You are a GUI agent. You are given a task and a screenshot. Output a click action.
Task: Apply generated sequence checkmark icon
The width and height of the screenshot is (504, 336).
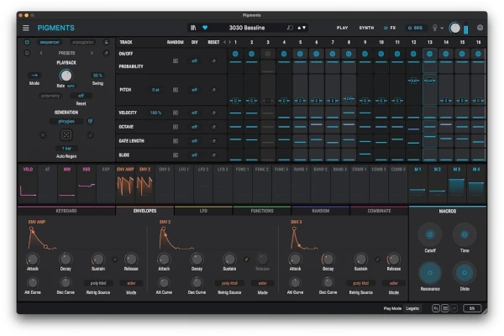(91, 135)
